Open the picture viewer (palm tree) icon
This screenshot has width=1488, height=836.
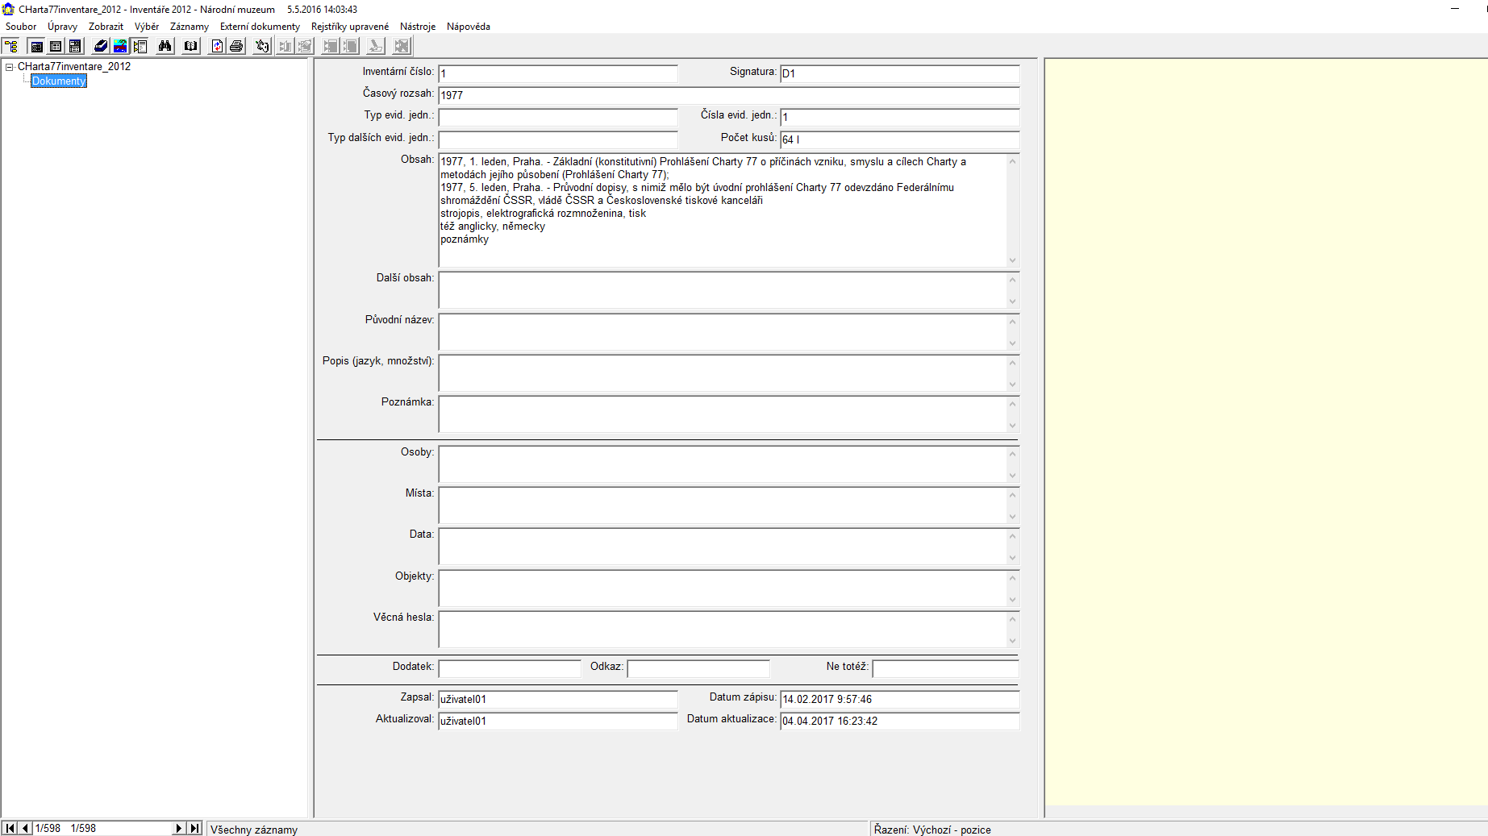coord(120,46)
